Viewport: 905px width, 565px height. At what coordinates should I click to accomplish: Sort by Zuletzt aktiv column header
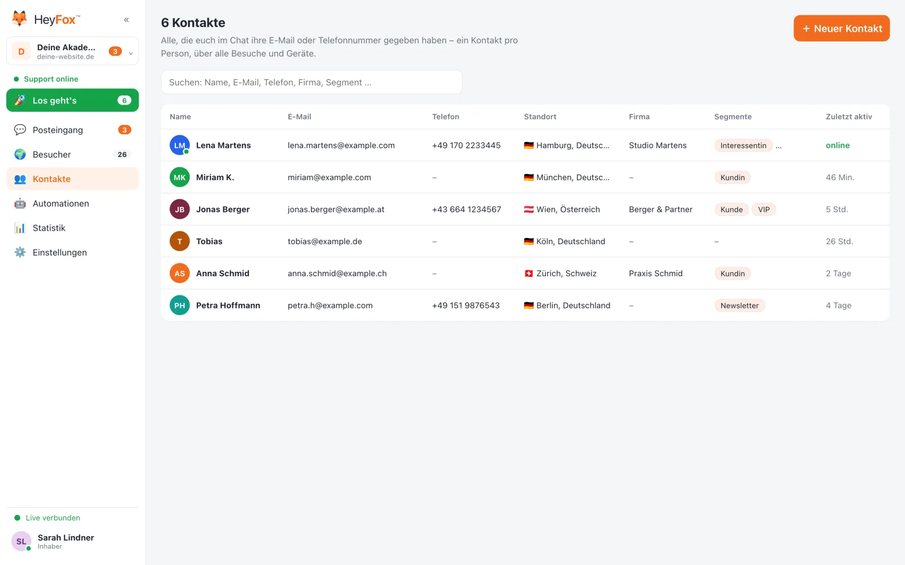point(848,117)
